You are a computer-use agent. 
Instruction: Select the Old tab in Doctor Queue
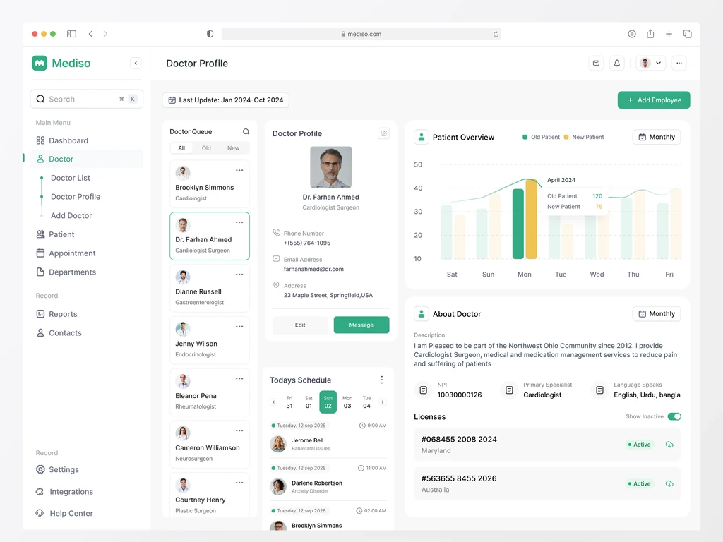point(206,148)
